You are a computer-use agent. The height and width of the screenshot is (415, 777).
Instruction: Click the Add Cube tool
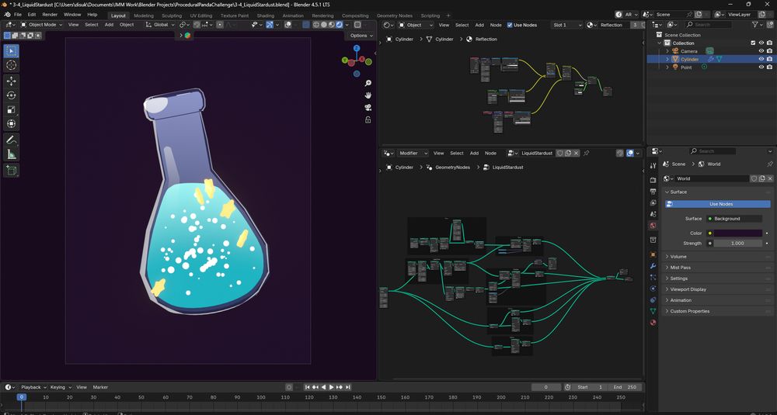(12, 171)
